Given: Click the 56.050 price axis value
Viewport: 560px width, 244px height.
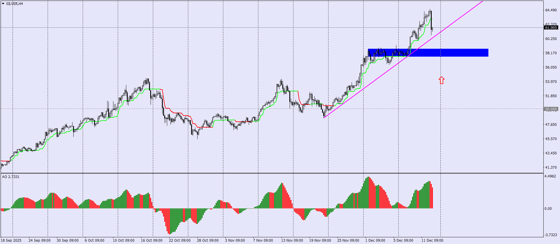Looking at the screenshot, I should click(x=551, y=67).
